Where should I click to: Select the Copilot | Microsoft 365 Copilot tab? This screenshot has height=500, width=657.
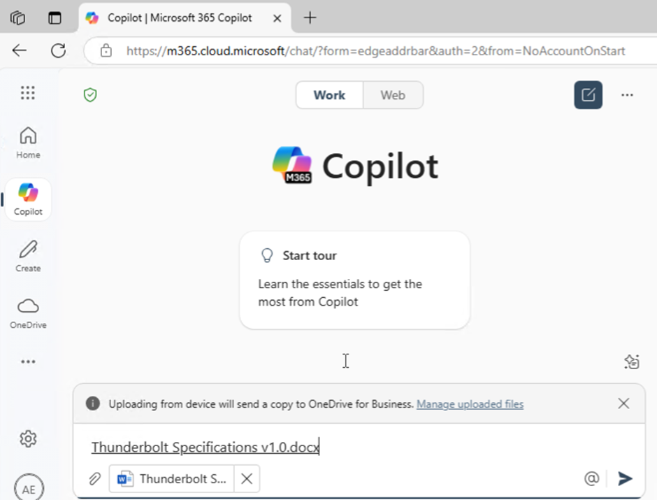click(185, 18)
